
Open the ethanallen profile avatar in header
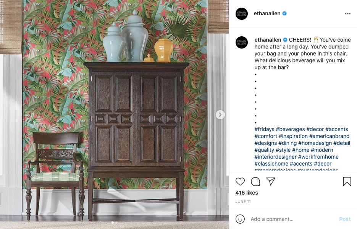click(x=242, y=14)
